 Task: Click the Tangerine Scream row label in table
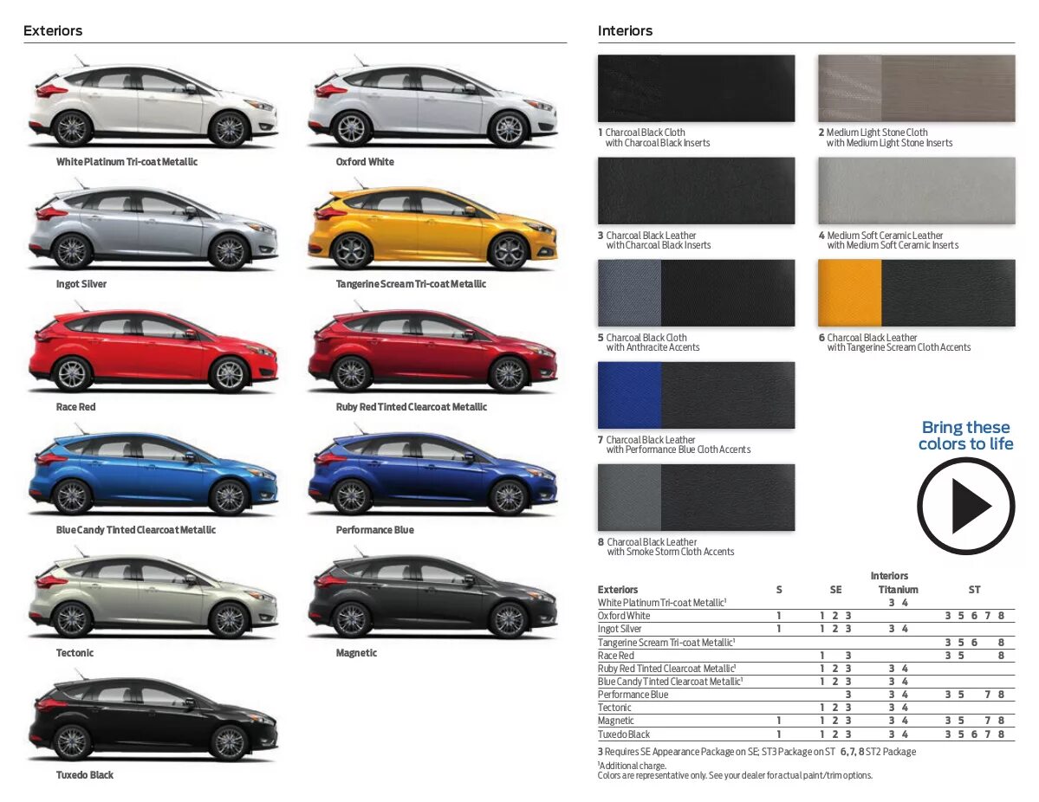666,643
